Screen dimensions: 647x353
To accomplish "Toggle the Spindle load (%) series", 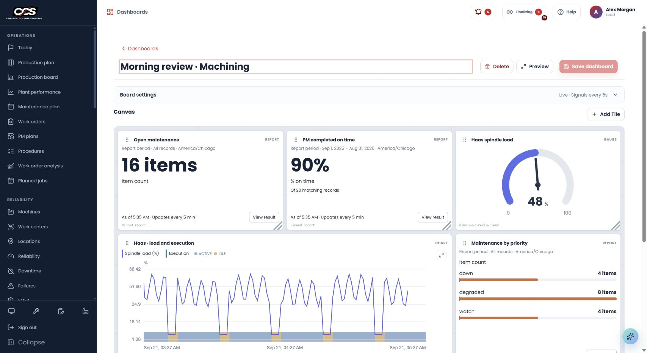I will pyautogui.click(x=141, y=253).
